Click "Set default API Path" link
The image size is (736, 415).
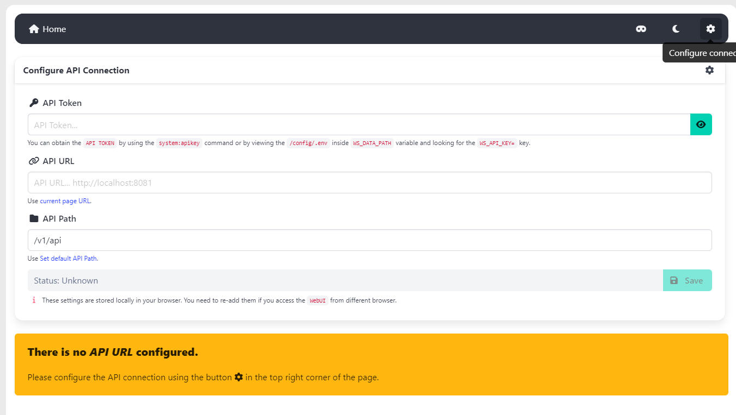69,259
